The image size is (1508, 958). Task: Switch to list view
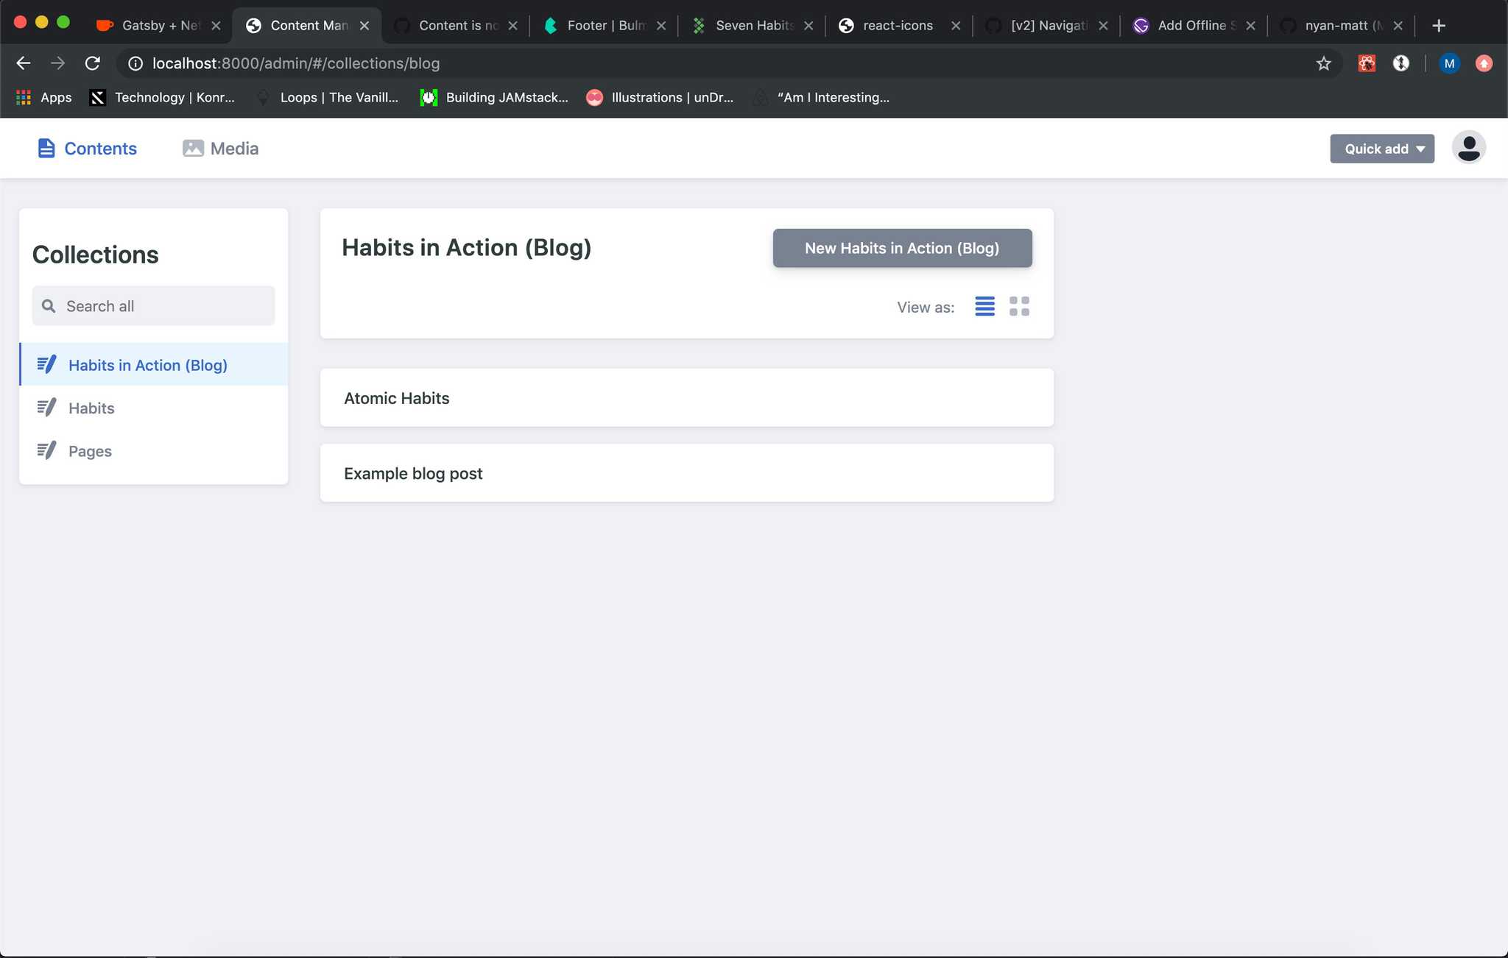coord(984,307)
